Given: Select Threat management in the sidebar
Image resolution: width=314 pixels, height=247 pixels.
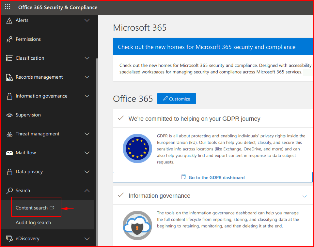Looking at the screenshot, I should tap(38, 134).
